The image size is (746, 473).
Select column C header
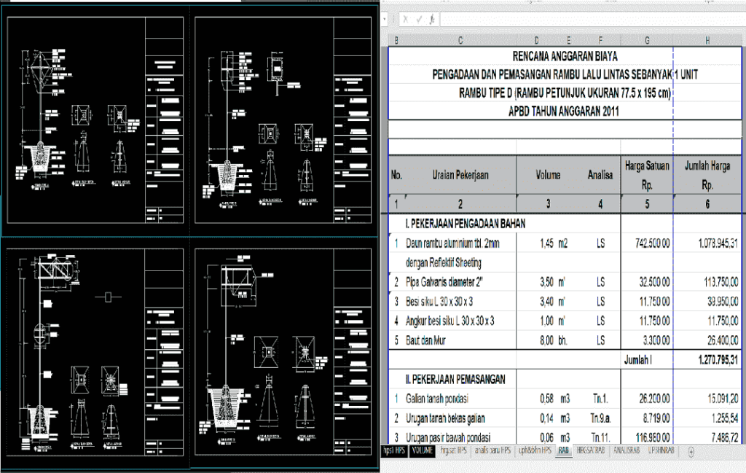(461, 38)
